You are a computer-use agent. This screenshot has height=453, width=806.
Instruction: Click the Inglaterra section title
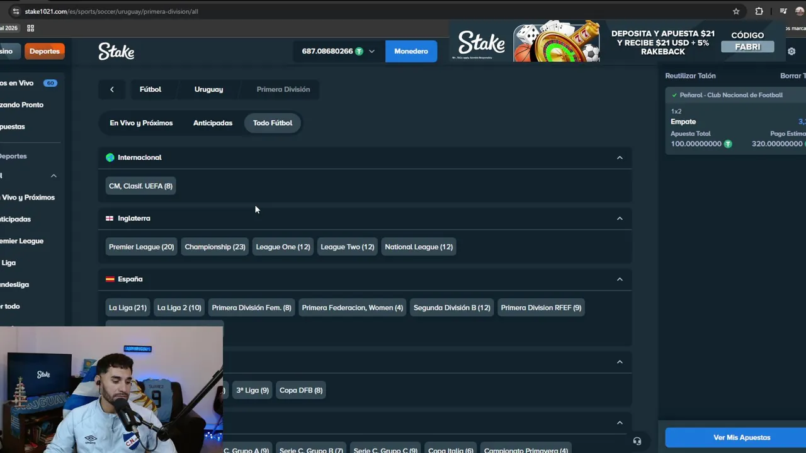[x=133, y=218]
